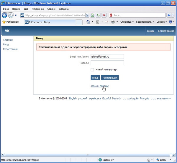Open the Безопасность command bar dropdown
Image resolution: width=177 pixels, height=163 pixels.
coord(145,22)
